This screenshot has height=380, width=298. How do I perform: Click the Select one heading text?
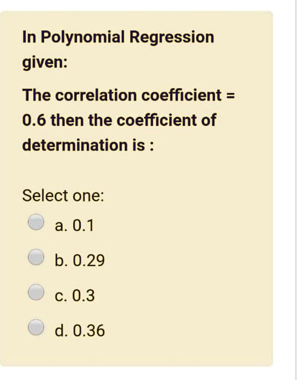coord(63,195)
